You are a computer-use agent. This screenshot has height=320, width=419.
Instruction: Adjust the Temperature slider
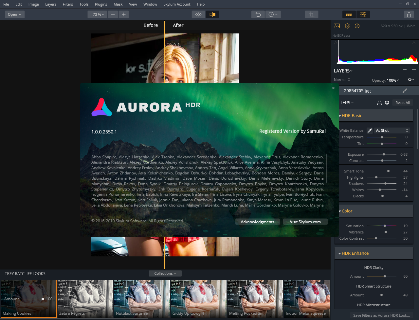pyautogui.click(x=382, y=137)
